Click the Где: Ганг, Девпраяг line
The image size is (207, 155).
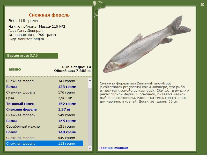coord(26,31)
